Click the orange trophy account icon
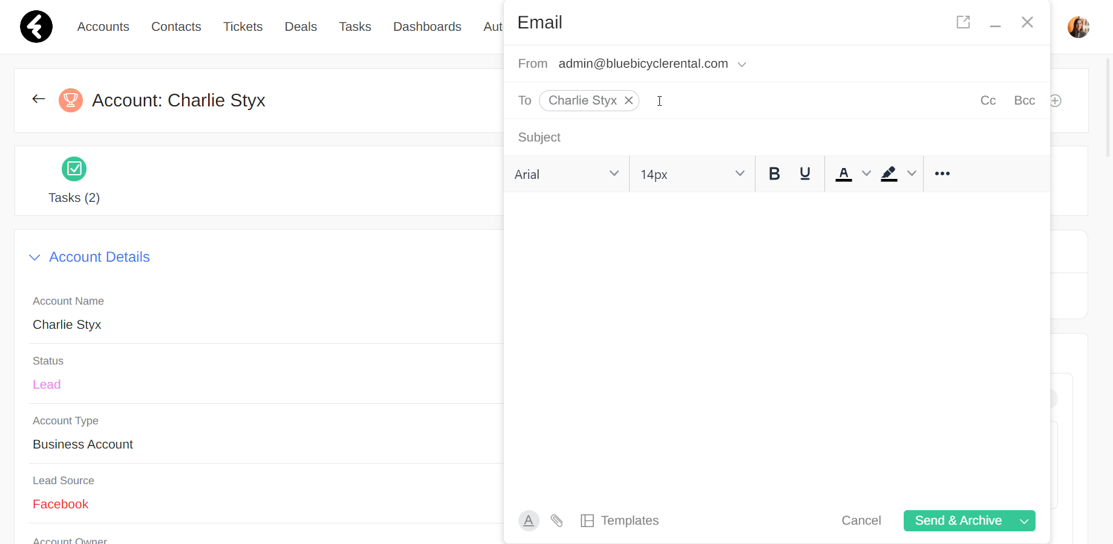This screenshot has width=1113, height=544. 71,100
